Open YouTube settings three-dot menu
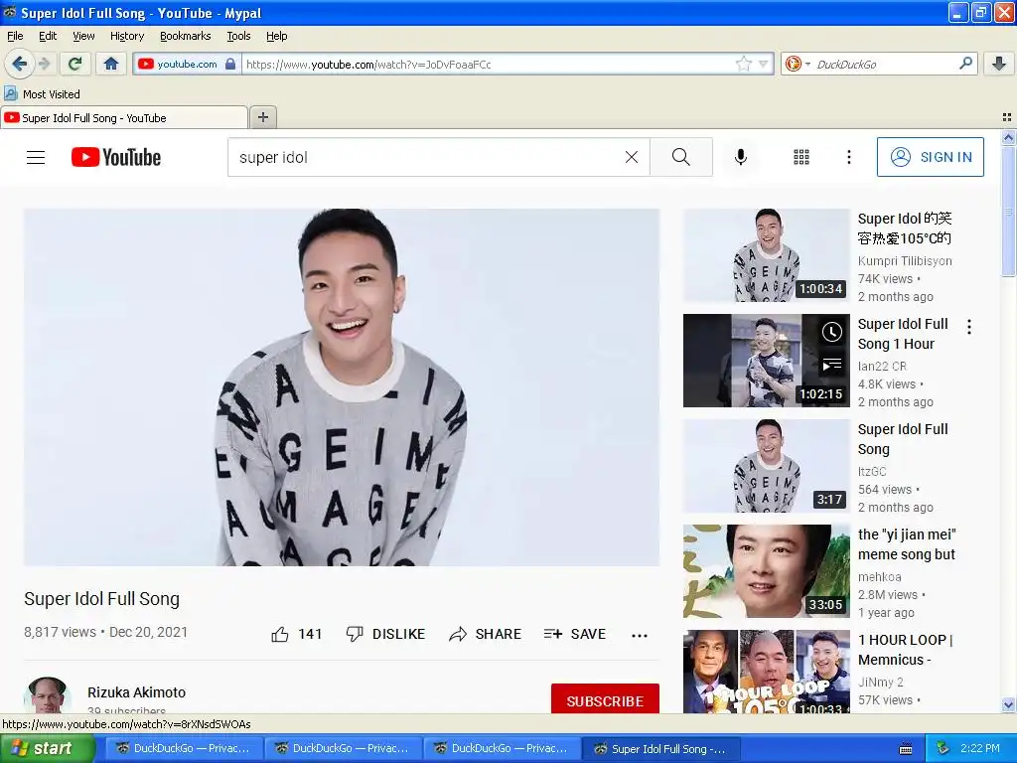The height and width of the screenshot is (763, 1017). [x=849, y=157]
